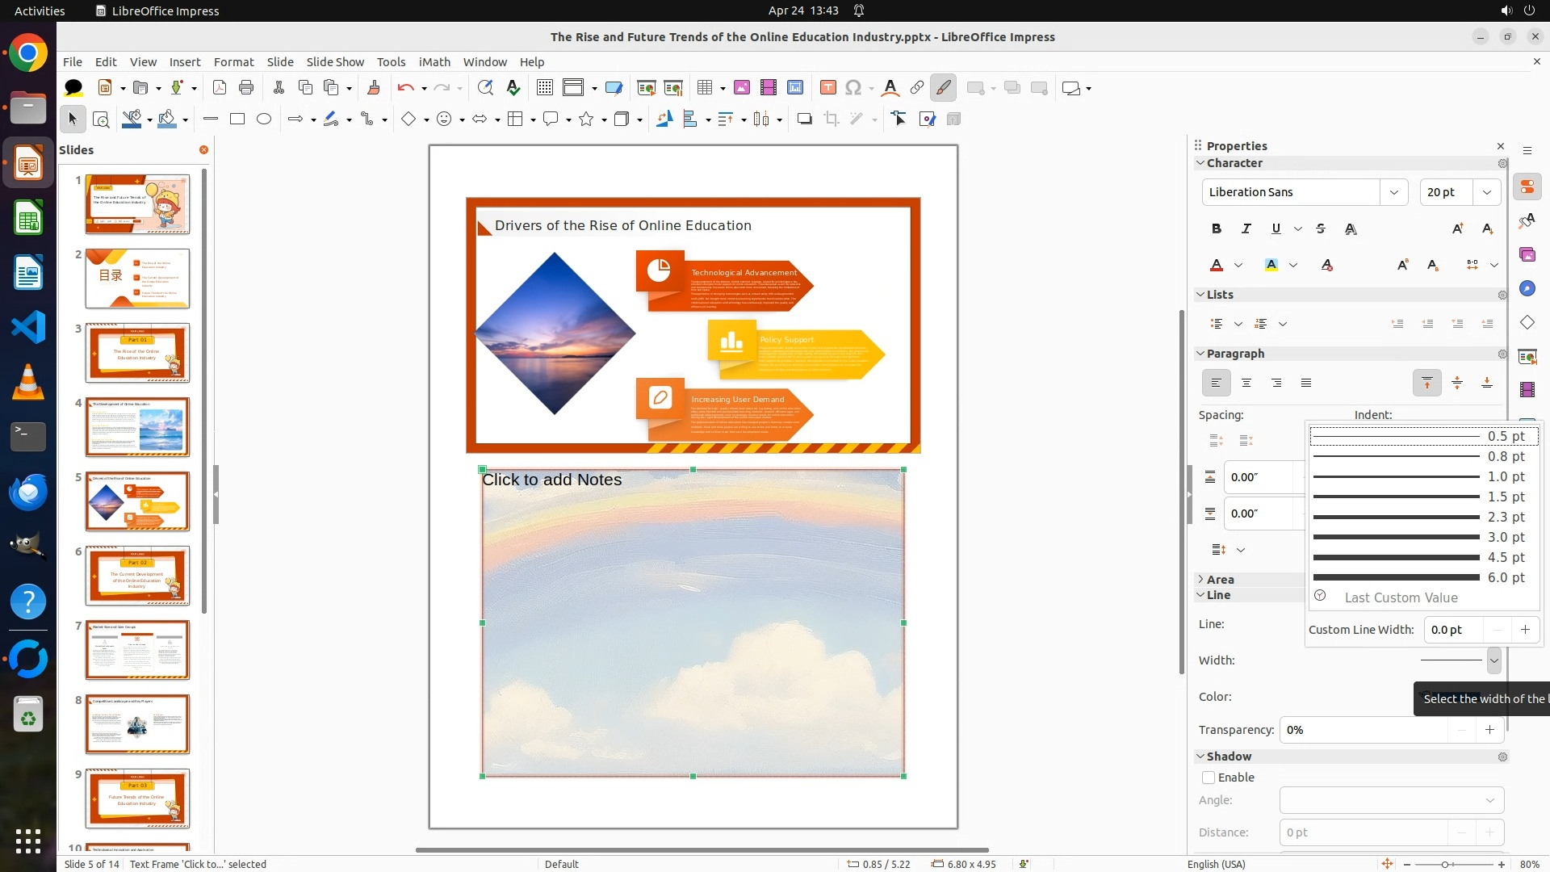1550x872 pixels.
Task: Toggle the display grid icon
Action: tap(545, 88)
